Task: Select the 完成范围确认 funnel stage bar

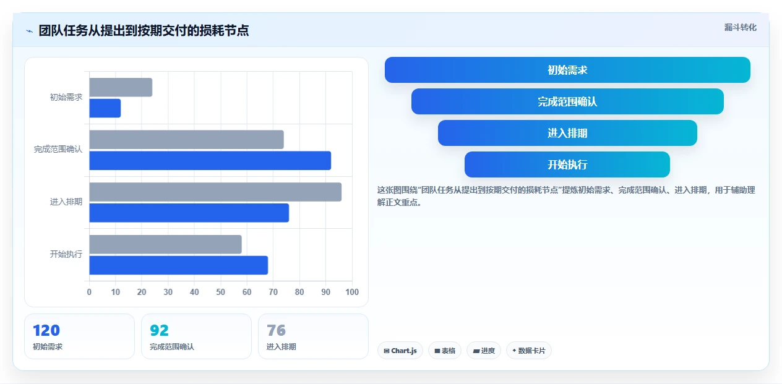Action: coord(567,101)
